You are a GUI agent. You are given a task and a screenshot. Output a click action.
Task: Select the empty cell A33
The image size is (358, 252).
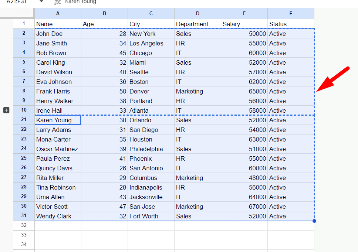tap(58, 235)
